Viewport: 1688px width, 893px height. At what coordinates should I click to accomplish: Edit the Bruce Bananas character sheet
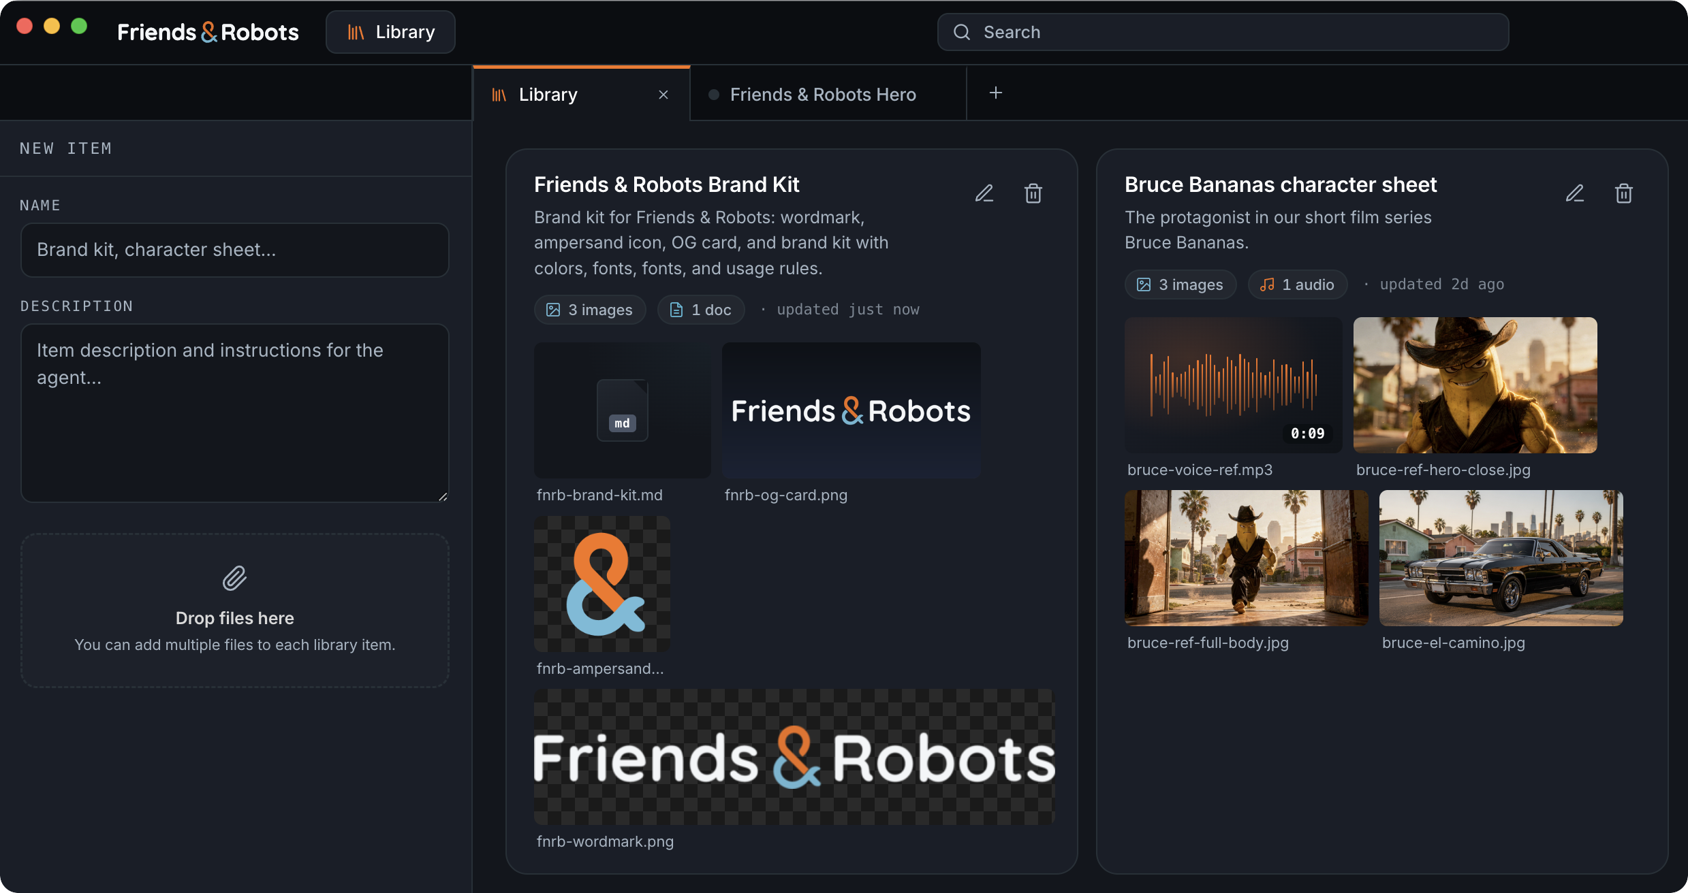(1575, 193)
